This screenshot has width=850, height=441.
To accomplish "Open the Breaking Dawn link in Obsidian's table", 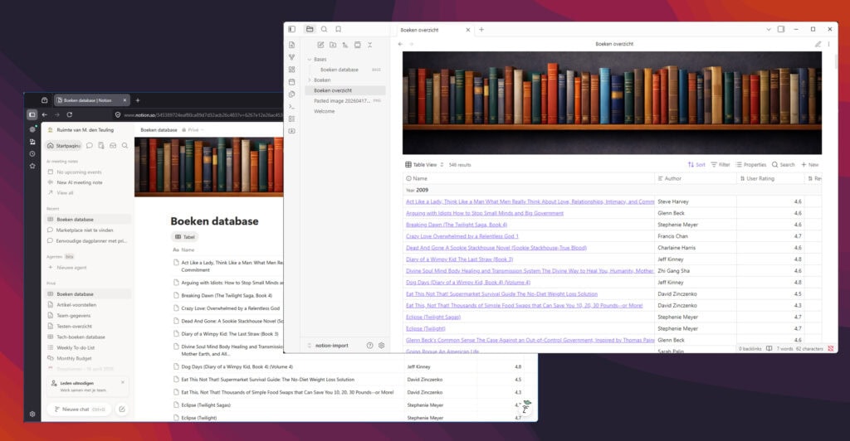I will [457, 225].
